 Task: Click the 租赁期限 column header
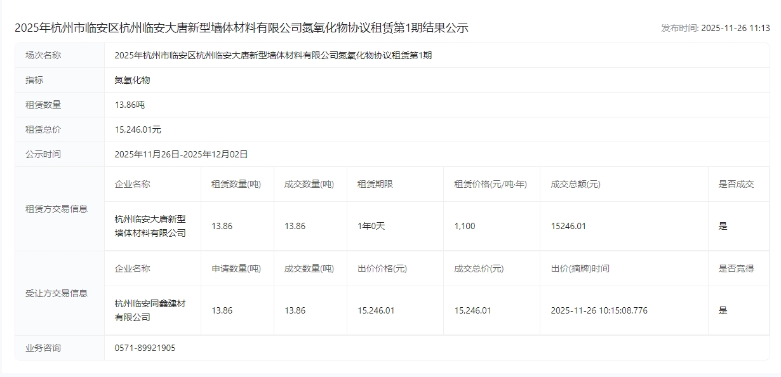[375, 184]
